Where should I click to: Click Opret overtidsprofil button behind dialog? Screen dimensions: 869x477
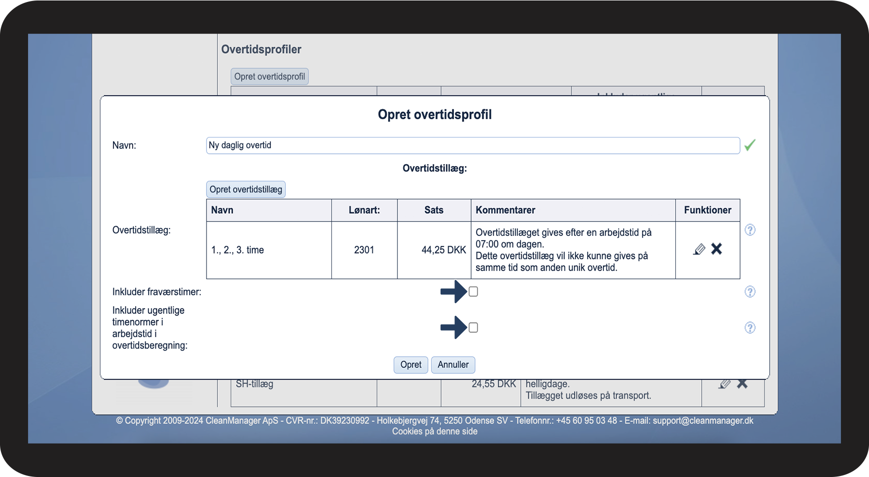tap(270, 77)
